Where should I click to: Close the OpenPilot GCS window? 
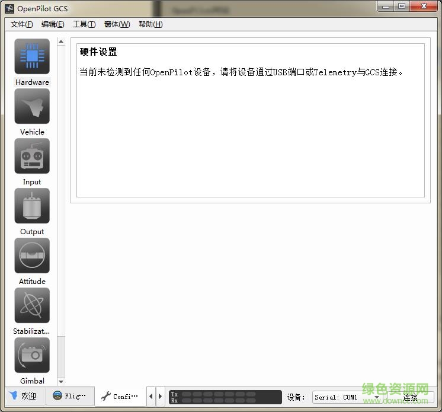tap(424, 7)
